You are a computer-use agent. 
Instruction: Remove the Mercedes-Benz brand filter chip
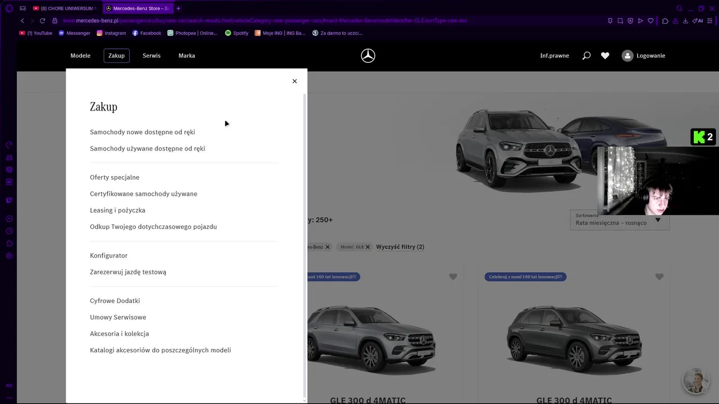pos(327,247)
